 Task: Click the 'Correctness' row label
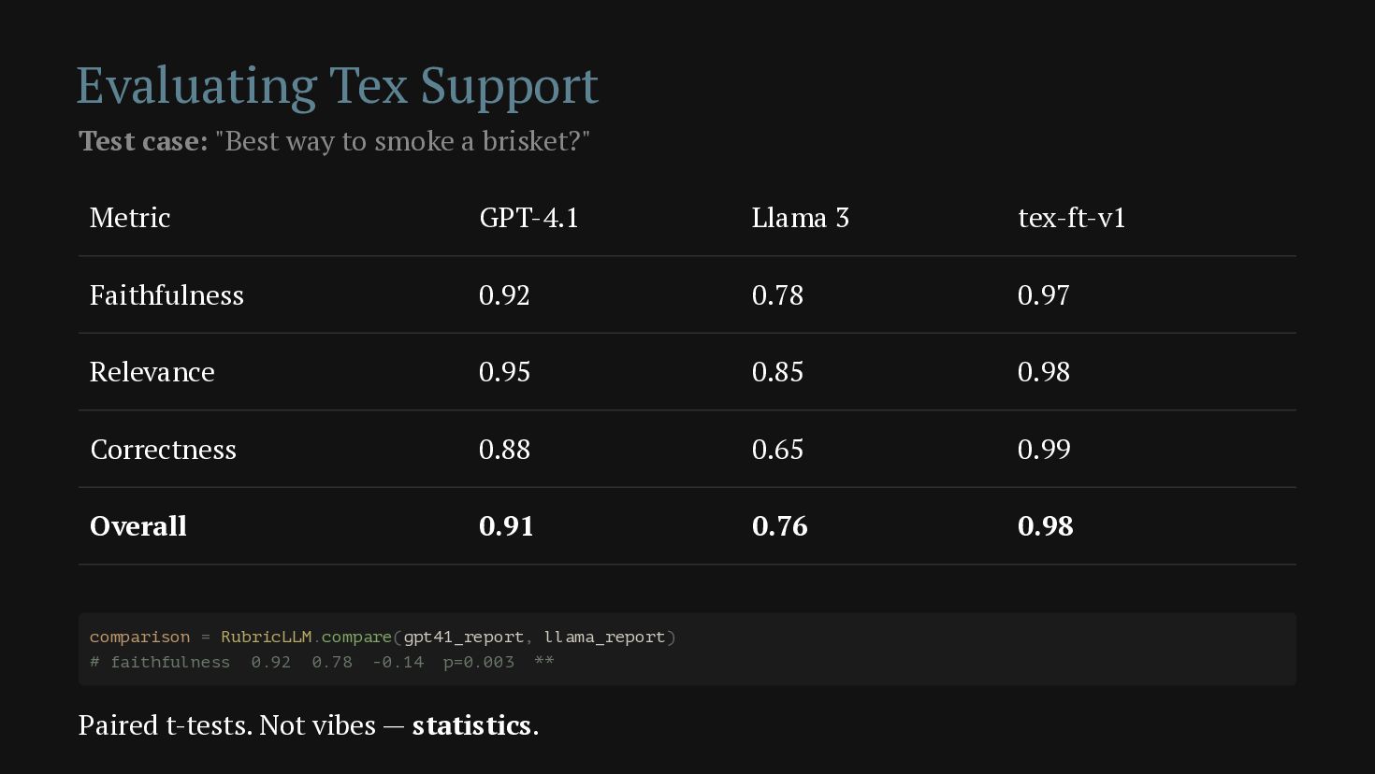coord(164,450)
